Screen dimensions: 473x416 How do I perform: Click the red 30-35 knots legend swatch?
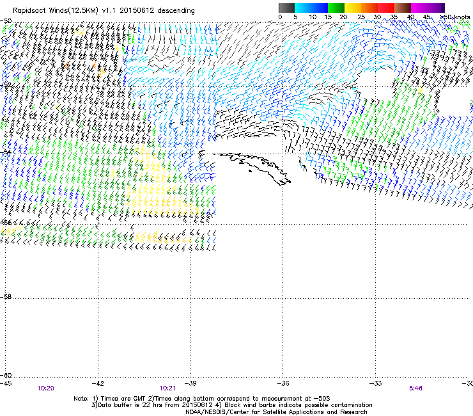(x=386, y=8)
